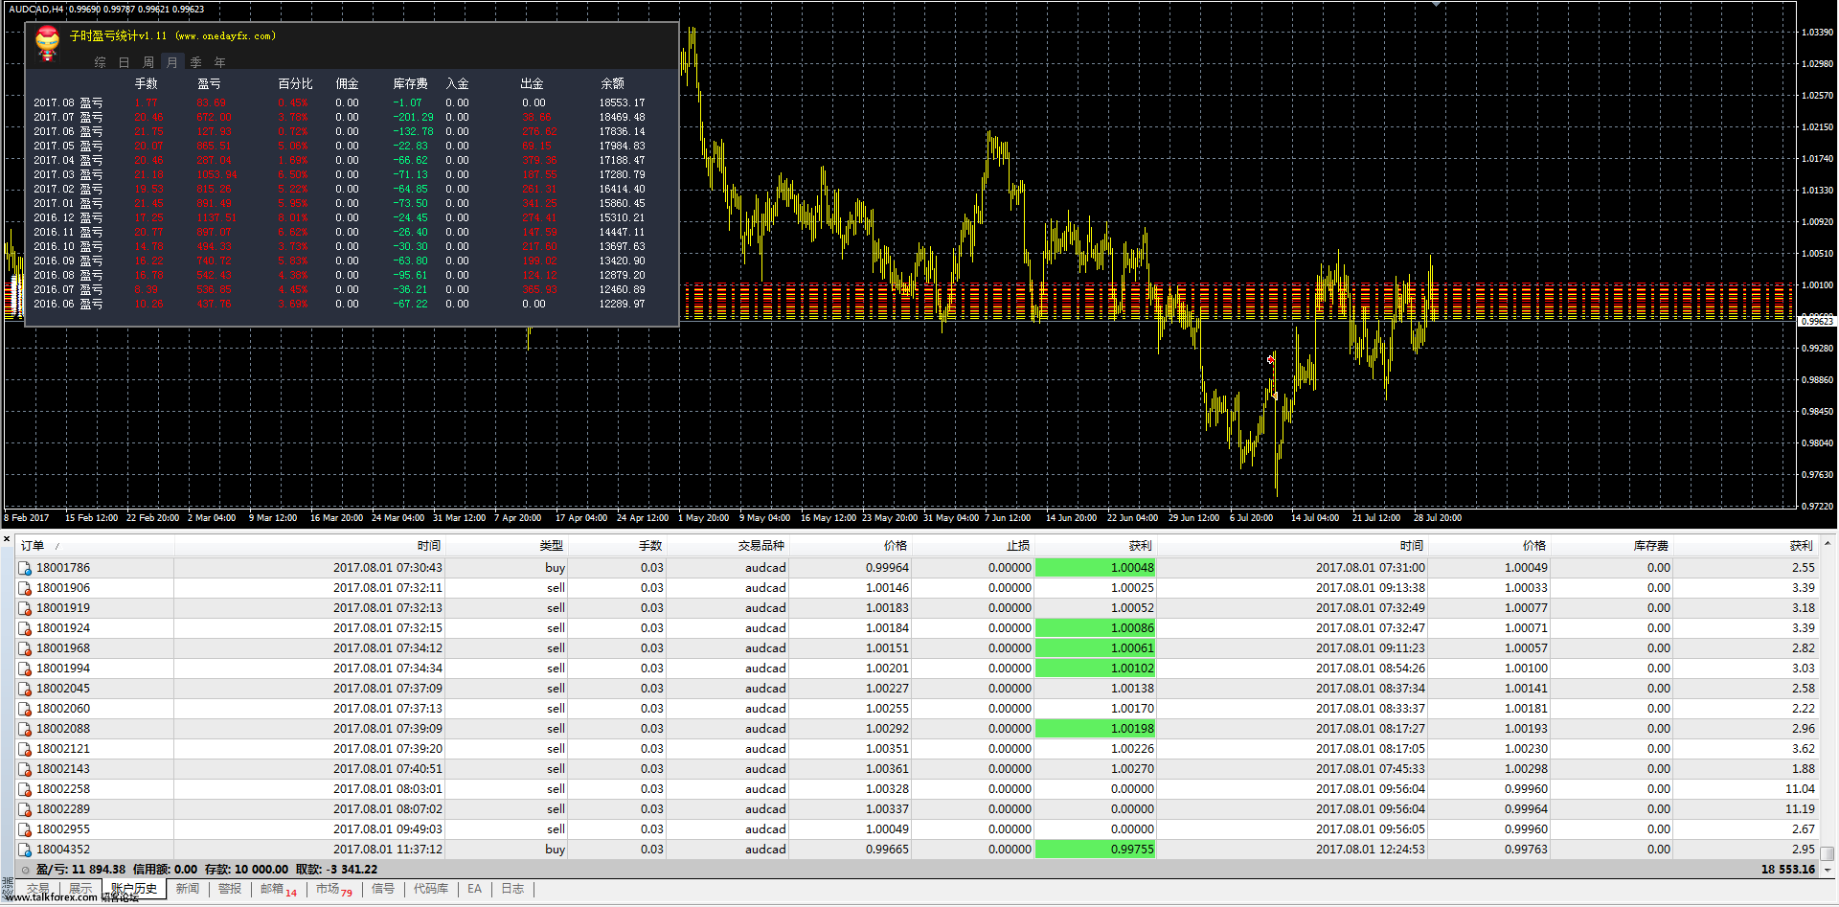Select the 2016.06 盈亏 row in the stats panel

coord(340,305)
